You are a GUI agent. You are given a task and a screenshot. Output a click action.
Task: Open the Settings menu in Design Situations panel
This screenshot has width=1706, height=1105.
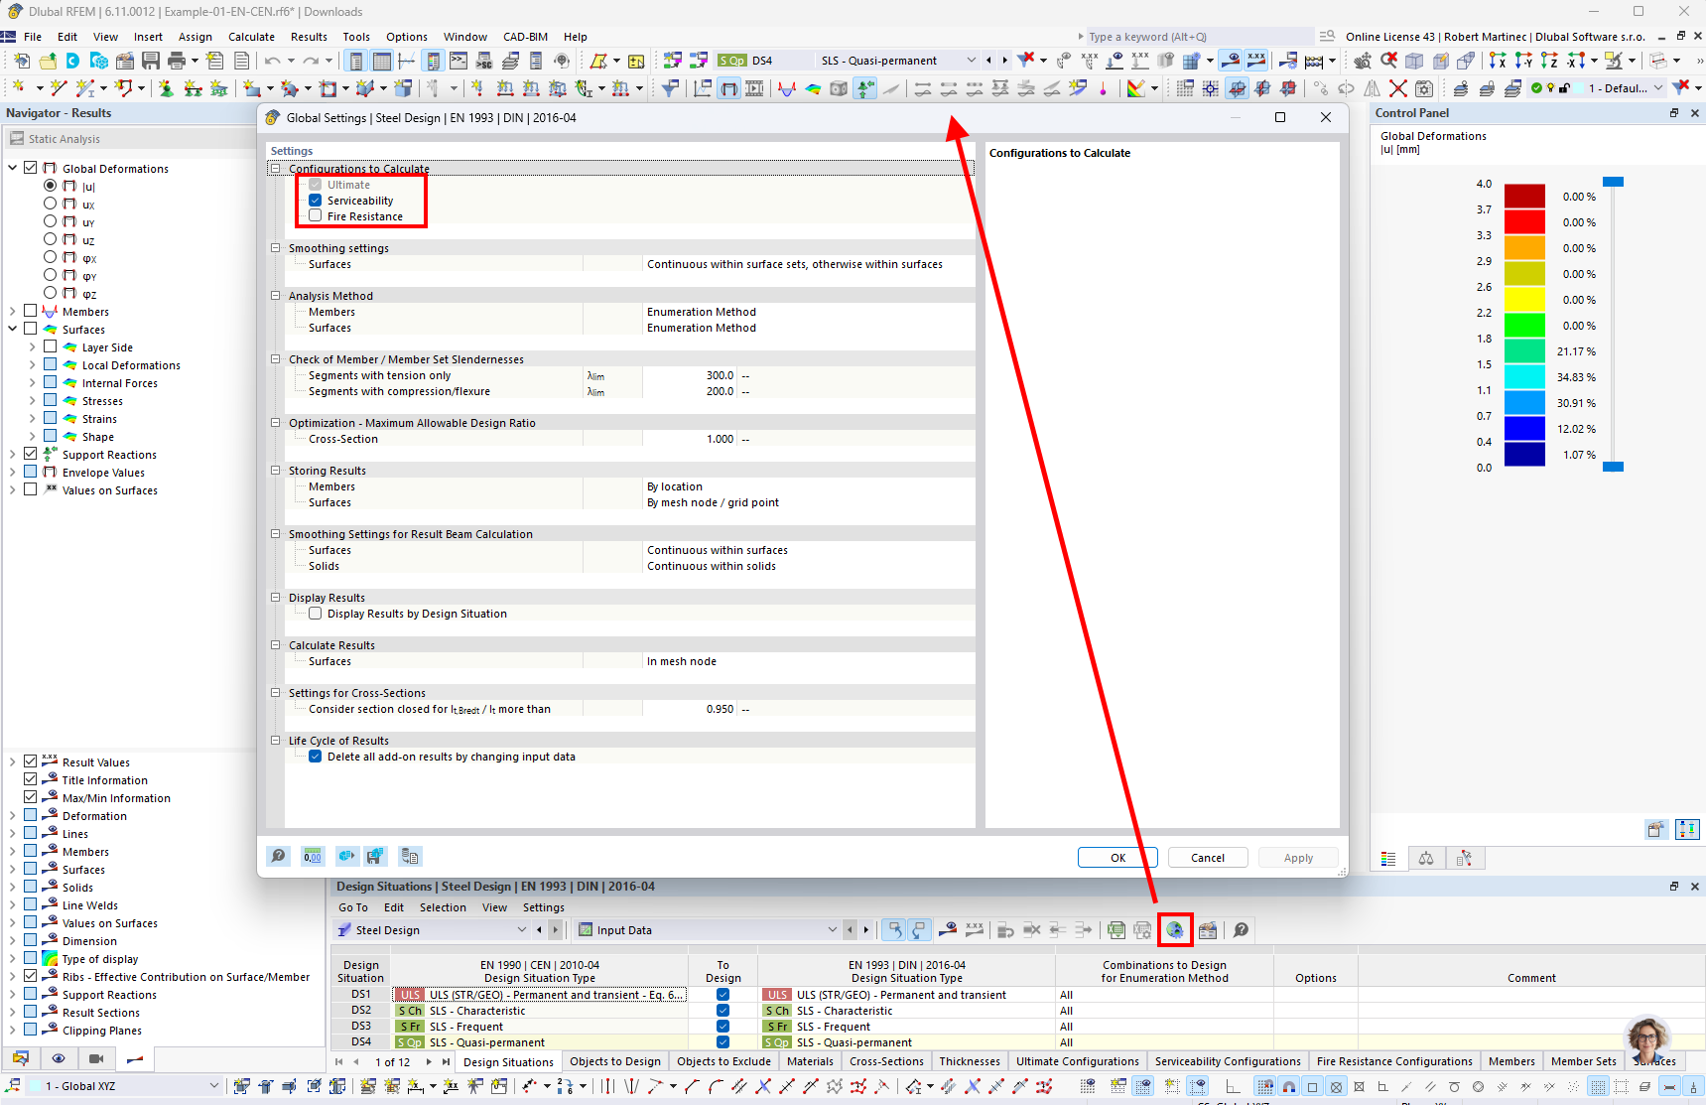544,907
